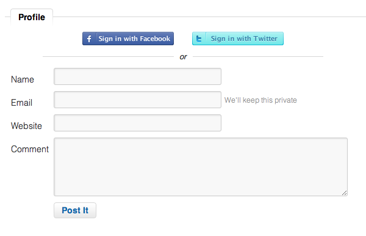This screenshot has height=236, width=366.
Task: Focus the Email input field
Action: tap(137, 100)
